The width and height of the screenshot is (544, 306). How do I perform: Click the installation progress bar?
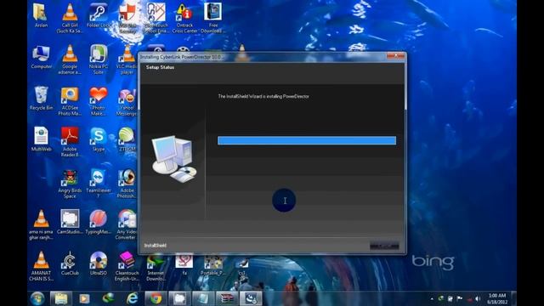[307, 140]
